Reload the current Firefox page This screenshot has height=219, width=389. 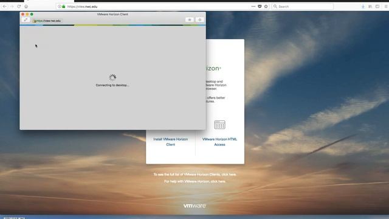[19, 7]
